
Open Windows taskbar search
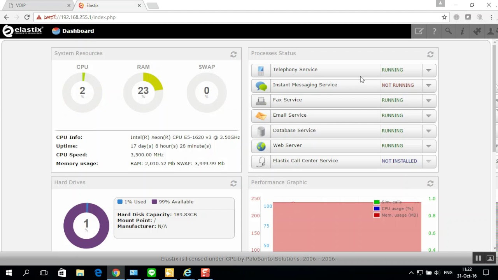point(26,273)
